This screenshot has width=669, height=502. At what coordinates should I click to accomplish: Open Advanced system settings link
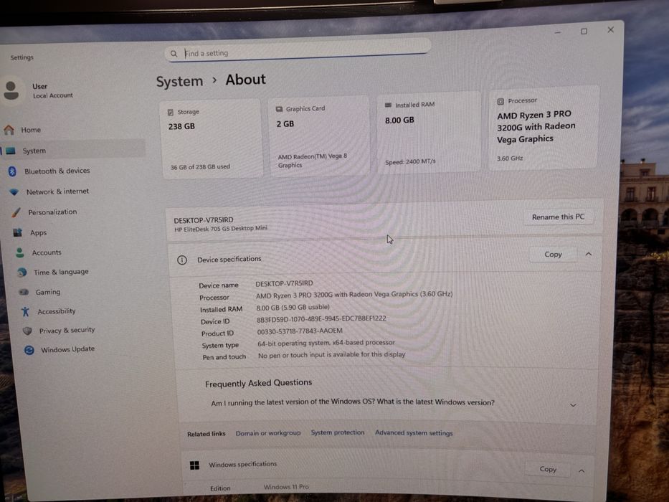414,433
